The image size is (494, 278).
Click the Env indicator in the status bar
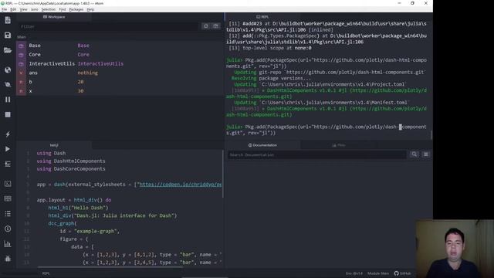tap(354, 273)
